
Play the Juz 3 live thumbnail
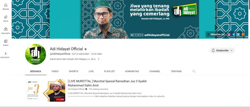coord(45,90)
